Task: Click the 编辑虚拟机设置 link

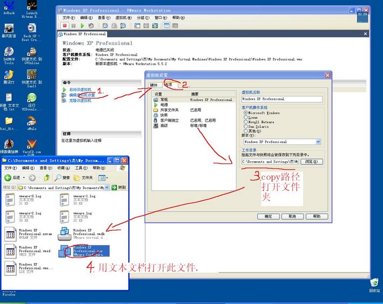Action: (81, 95)
